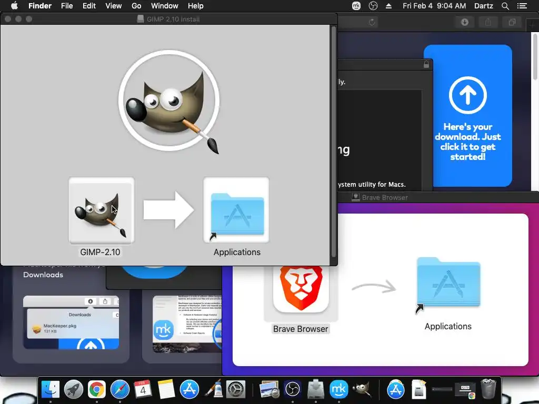Open the gray disk installer icon in Dock
539x404 pixels.
point(316,390)
